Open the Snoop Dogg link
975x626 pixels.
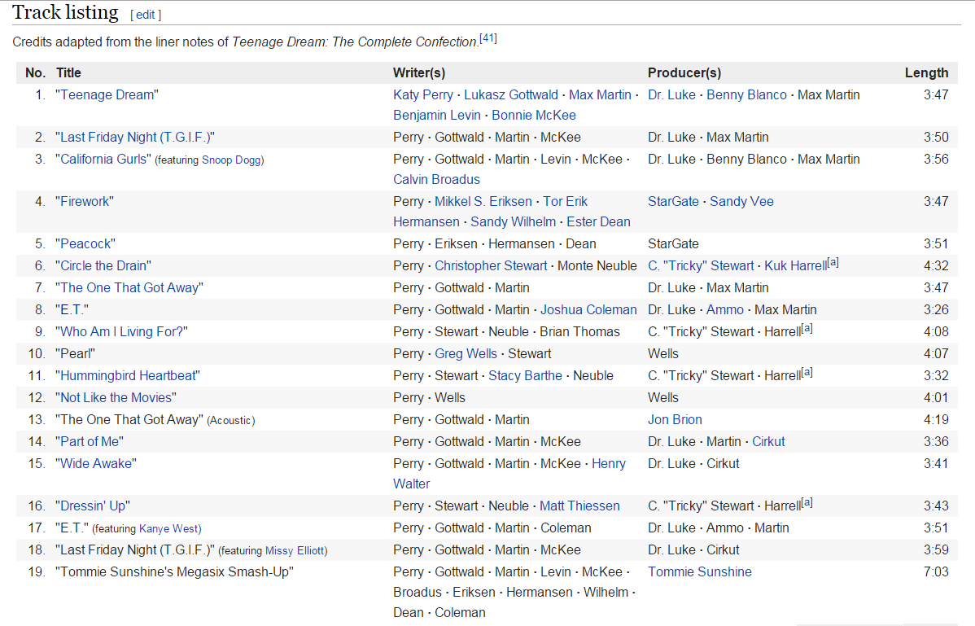(x=230, y=160)
